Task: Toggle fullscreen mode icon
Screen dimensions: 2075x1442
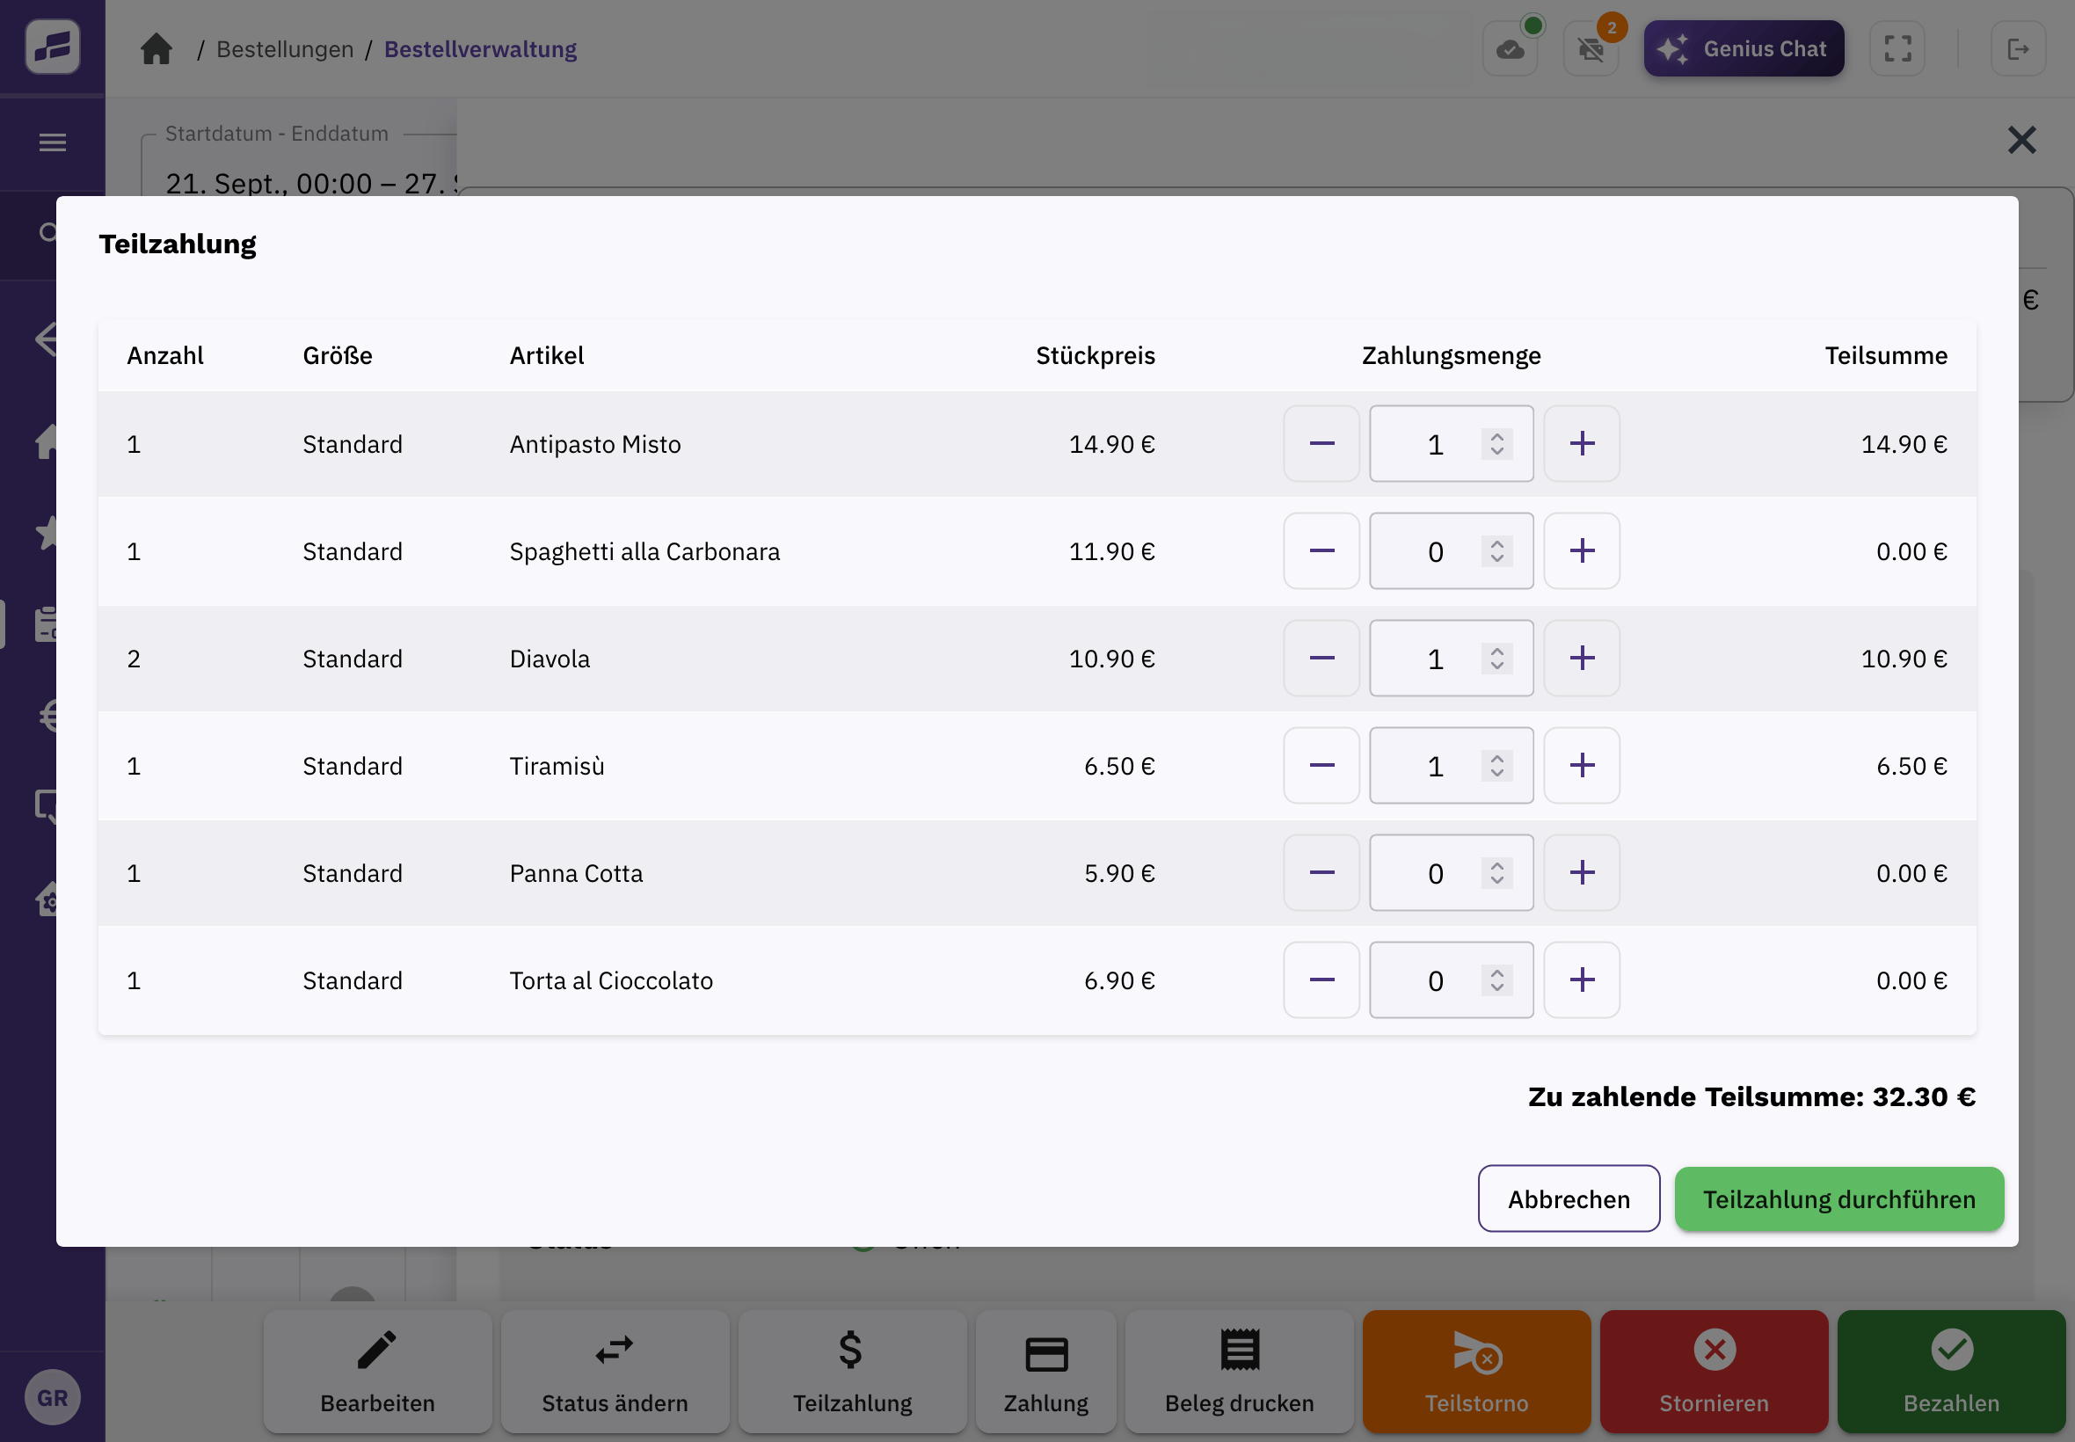Action: tap(1897, 48)
